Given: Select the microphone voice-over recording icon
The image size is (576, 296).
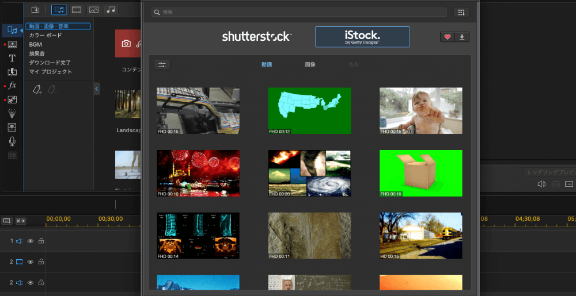Looking at the screenshot, I should coord(12,141).
